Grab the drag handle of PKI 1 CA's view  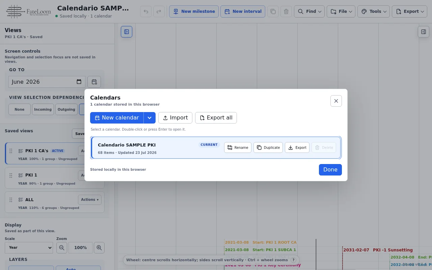click(11, 151)
